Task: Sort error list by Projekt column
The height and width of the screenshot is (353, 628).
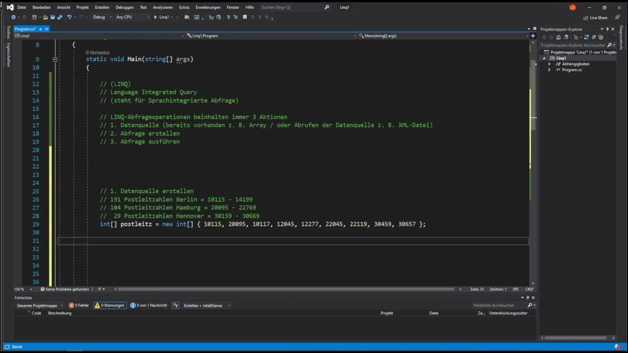Action: (x=387, y=313)
